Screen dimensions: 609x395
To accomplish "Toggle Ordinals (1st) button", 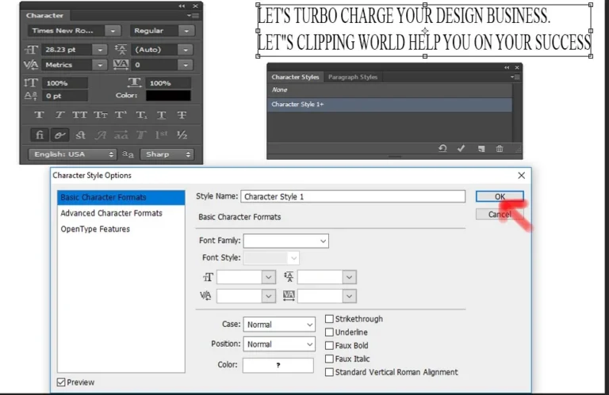I will pyautogui.click(x=161, y=135).
